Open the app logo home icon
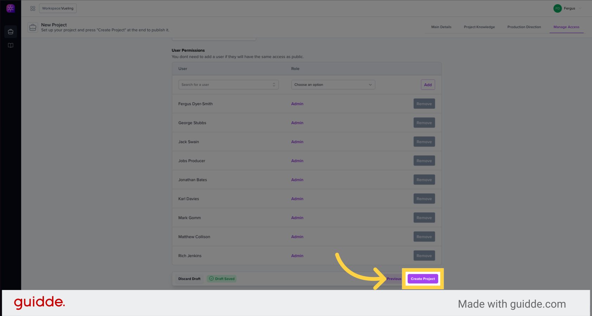The width and height of the screenshot is (592, 316). [x=11, y=8]
